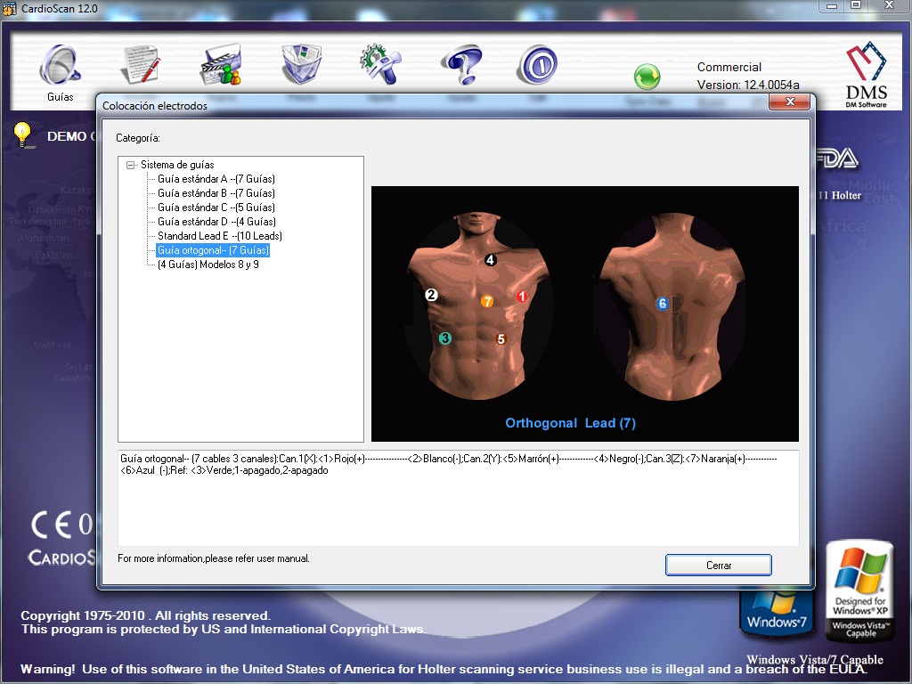Screen dimensions: 912x684
Task: Click electrode 6 blue marker on back
Action: 662,303
